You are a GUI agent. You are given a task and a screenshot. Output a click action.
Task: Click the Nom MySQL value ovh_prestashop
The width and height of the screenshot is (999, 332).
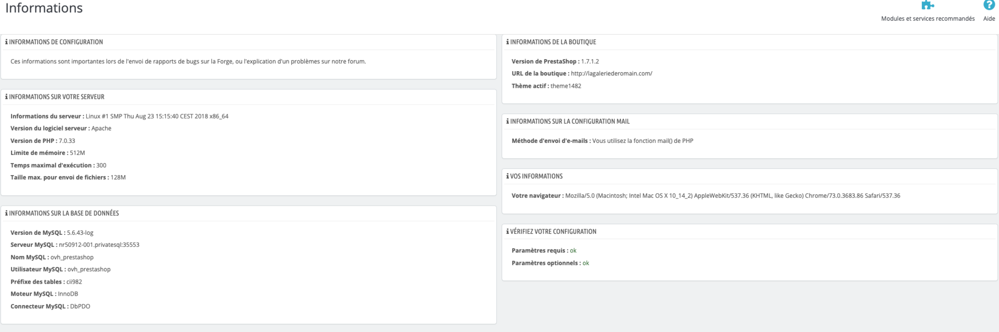coord(72,257)
